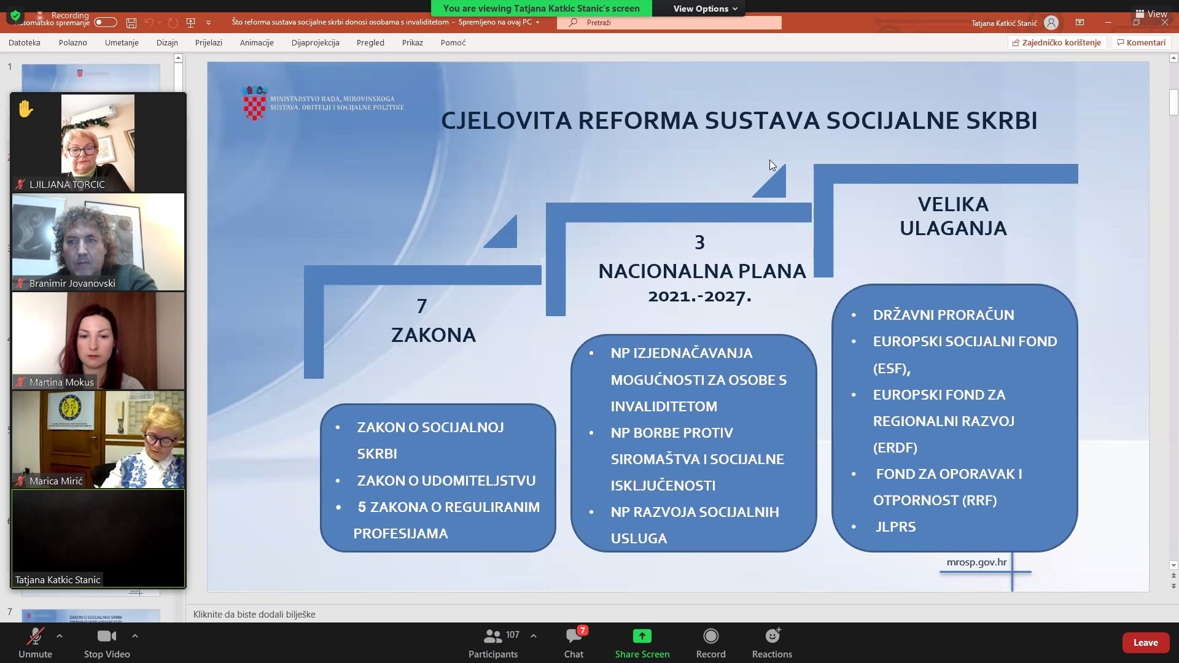The image size is (1179, 663).
Task: Click the ministry logo on the slide
Action: coord(323,103)
